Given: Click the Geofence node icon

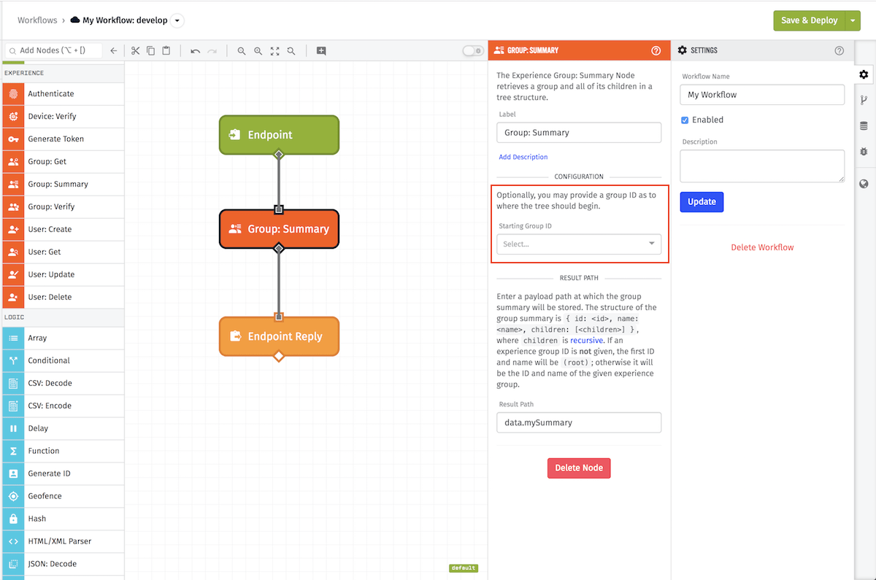Looking at the screenshot, I should pyautogui.click(x=13, y=496).
